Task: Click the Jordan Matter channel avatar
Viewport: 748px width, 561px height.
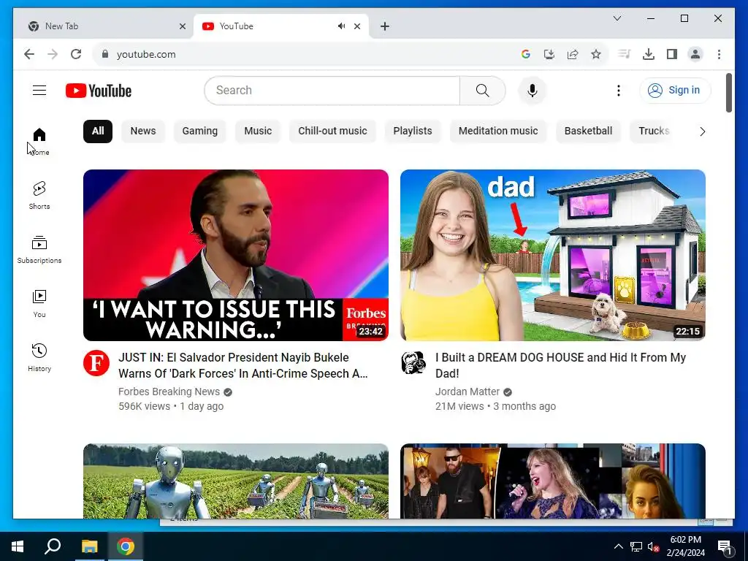Action: [x=413, y=364]
